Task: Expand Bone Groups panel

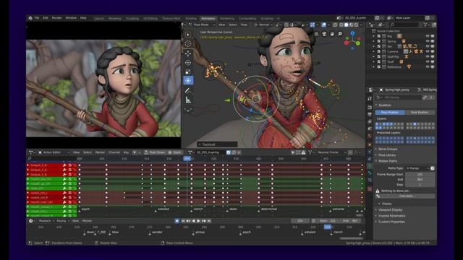Action: (x=387, y=149)
